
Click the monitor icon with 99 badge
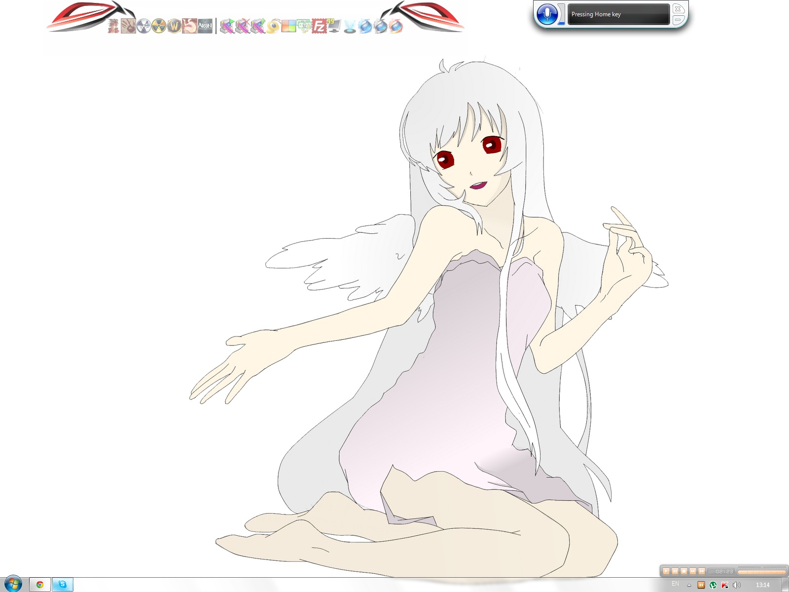(334, 26)
